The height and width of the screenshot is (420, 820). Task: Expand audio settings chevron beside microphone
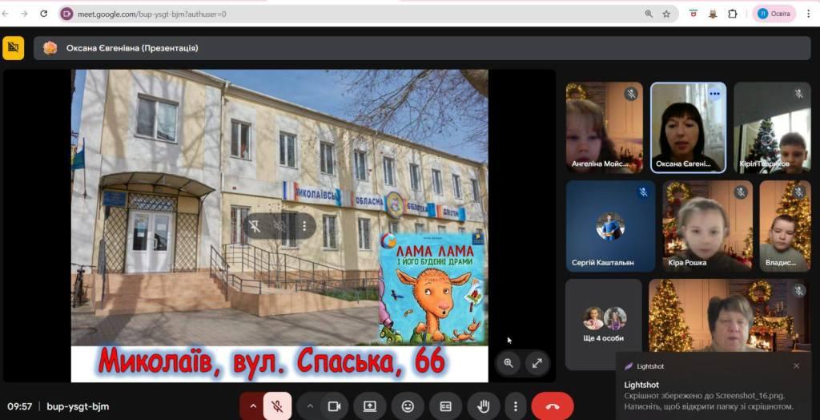click(253, 406)
